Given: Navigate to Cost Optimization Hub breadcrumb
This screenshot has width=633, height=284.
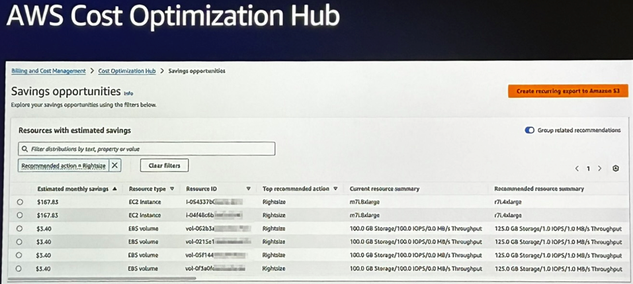Looking at the screenshot, I should pos(127,71).
